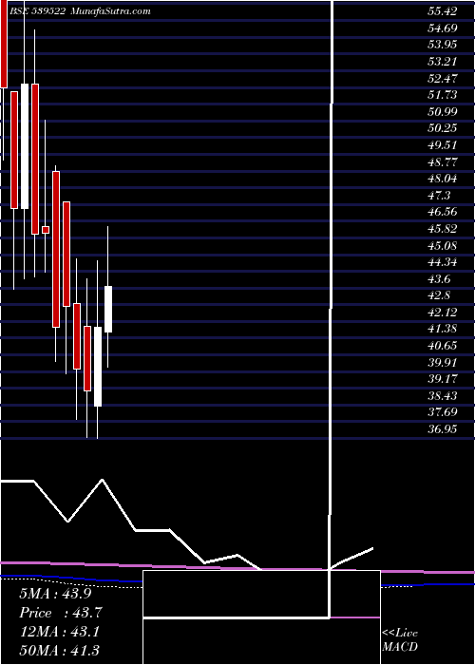Click the 40.65 price axis label
The image size is (475, 665).
[x=443, y=347]
